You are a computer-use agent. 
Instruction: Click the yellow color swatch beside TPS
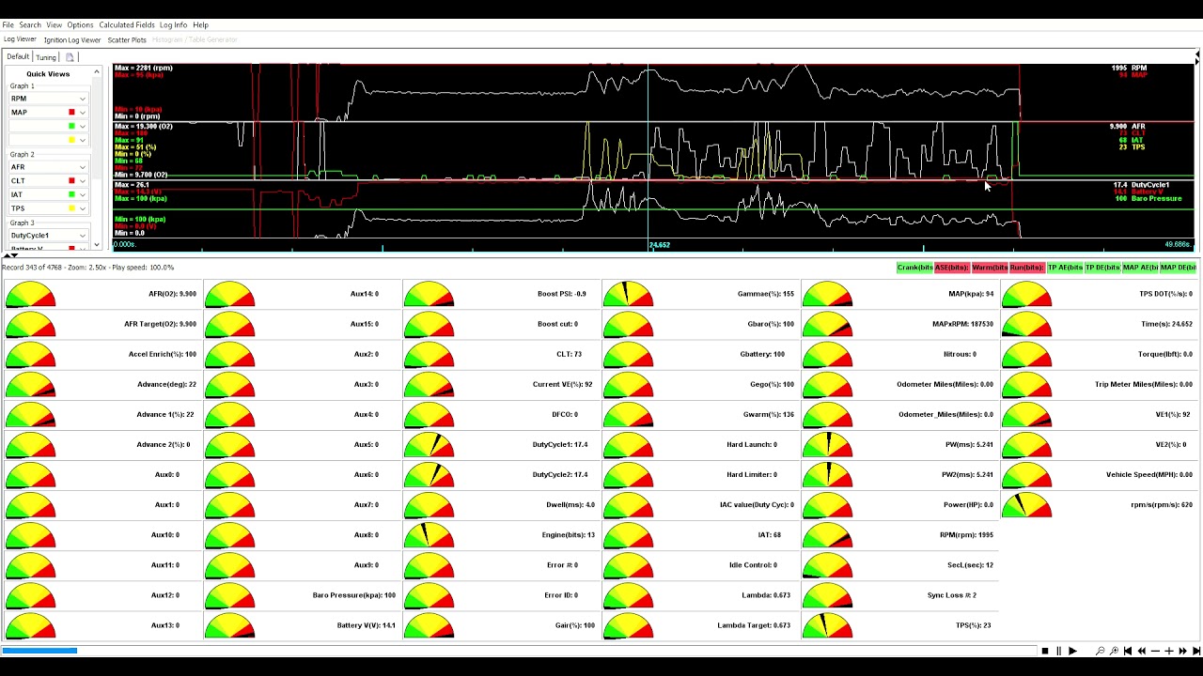71,208
